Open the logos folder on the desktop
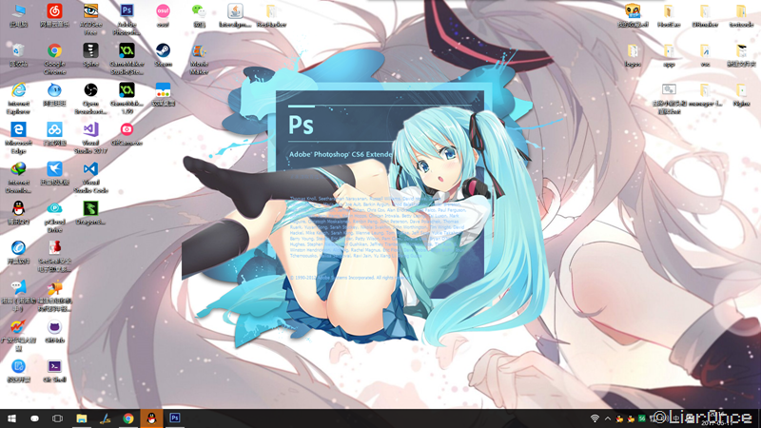761x428 pixels. click(633, 50)
